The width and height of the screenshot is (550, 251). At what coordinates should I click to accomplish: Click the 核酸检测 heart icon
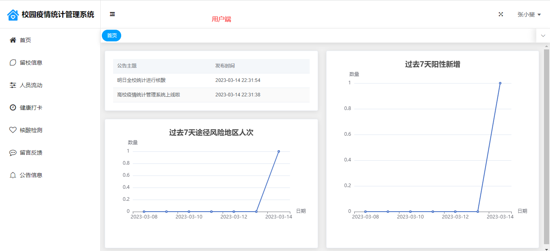pyautogui.click(x=13, y=130)
